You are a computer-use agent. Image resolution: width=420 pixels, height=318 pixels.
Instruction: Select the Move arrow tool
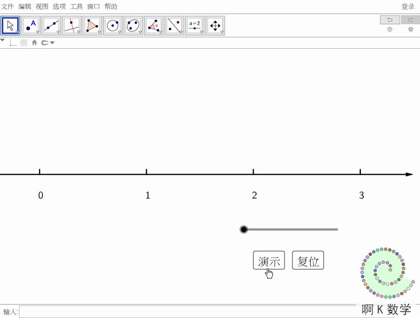[x=10, y=25]
